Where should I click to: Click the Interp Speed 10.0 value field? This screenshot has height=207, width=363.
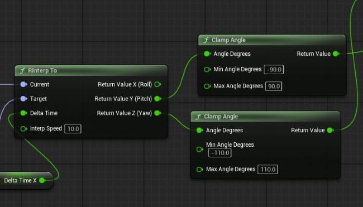[x=73, y=129]
